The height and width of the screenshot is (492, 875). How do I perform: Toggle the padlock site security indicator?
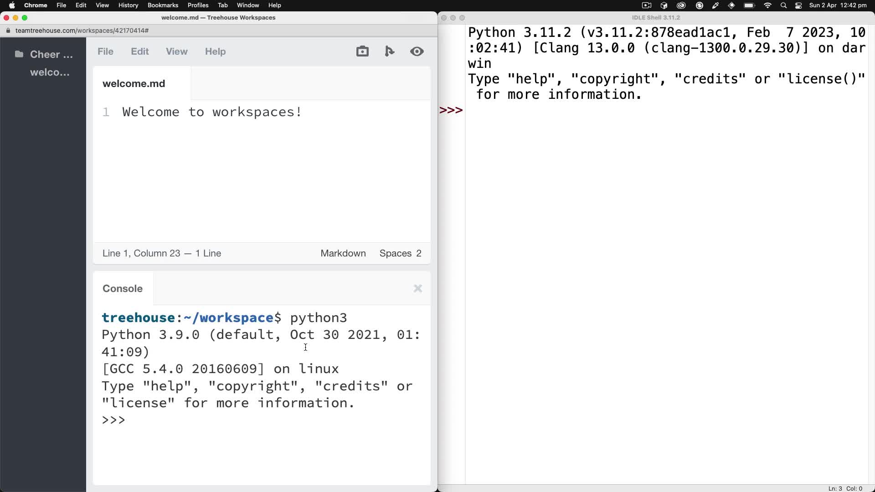point(8,31)
